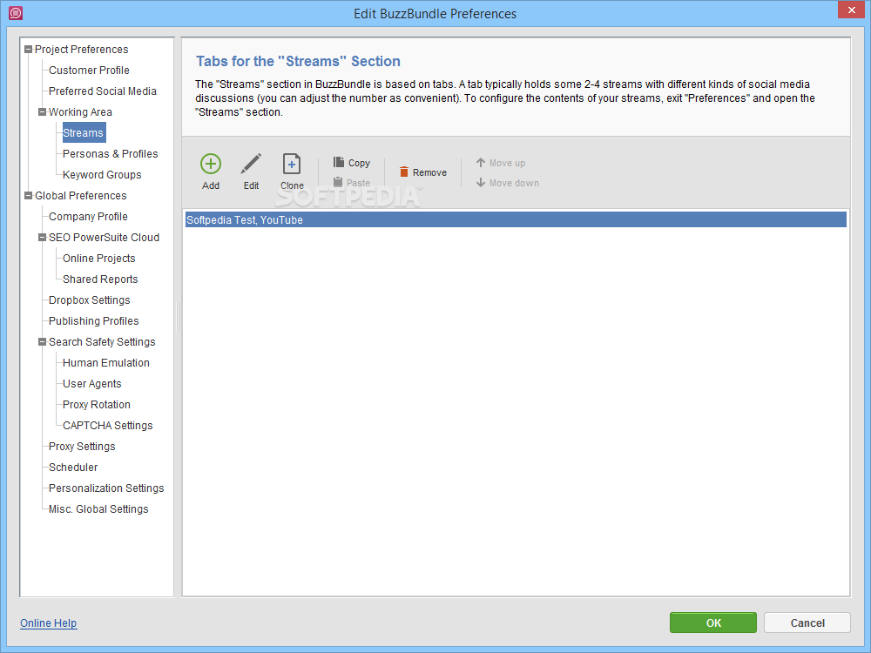Open Keyword Groups settings

[x=102, y=175]
